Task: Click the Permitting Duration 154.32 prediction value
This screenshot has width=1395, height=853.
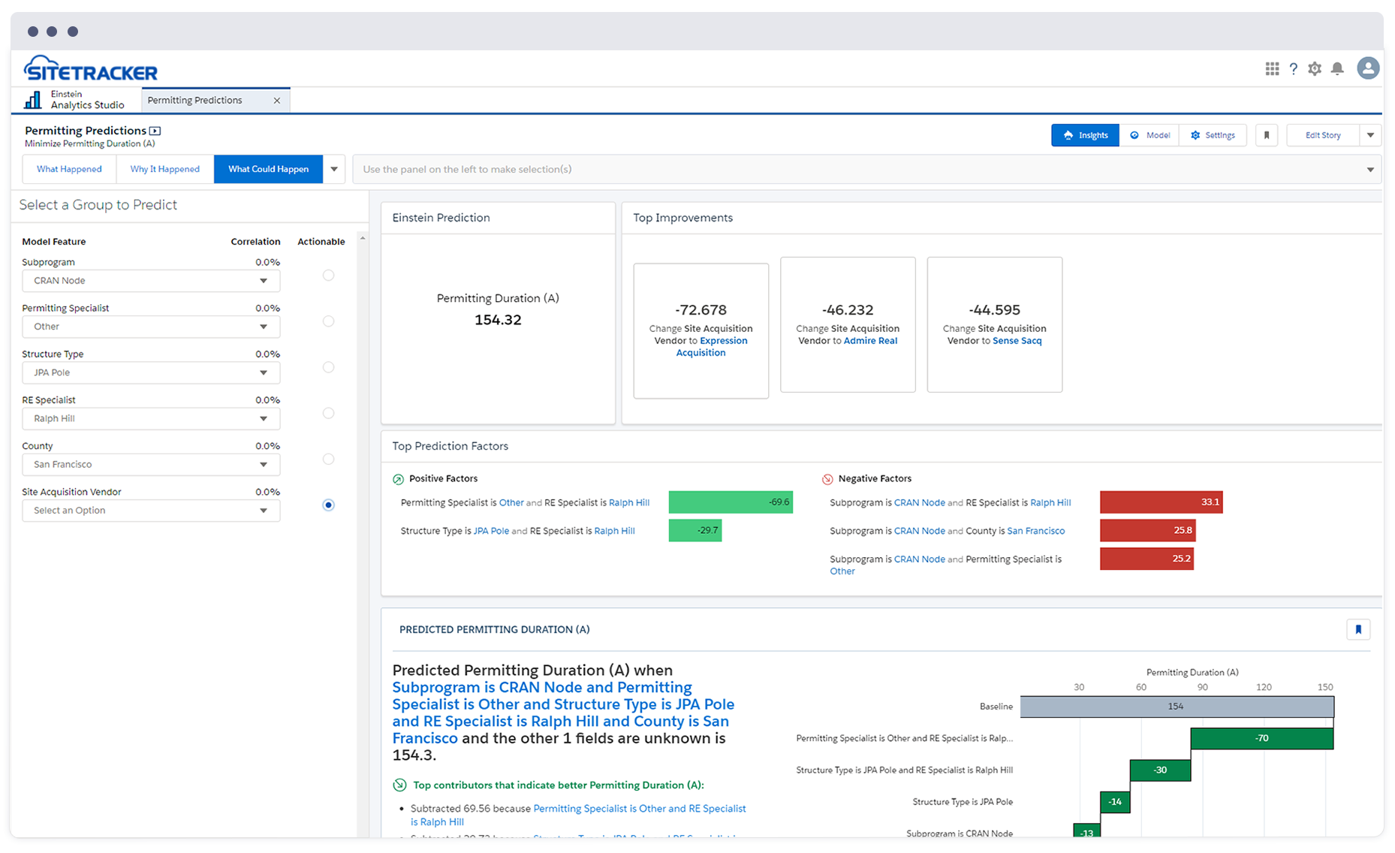Action: coord(498,320)
